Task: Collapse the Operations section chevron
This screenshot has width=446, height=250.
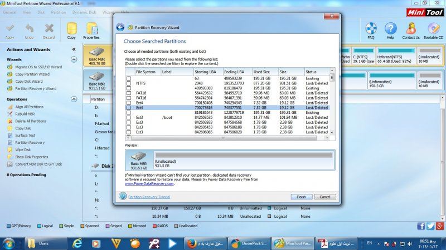Action: (74, 99)
